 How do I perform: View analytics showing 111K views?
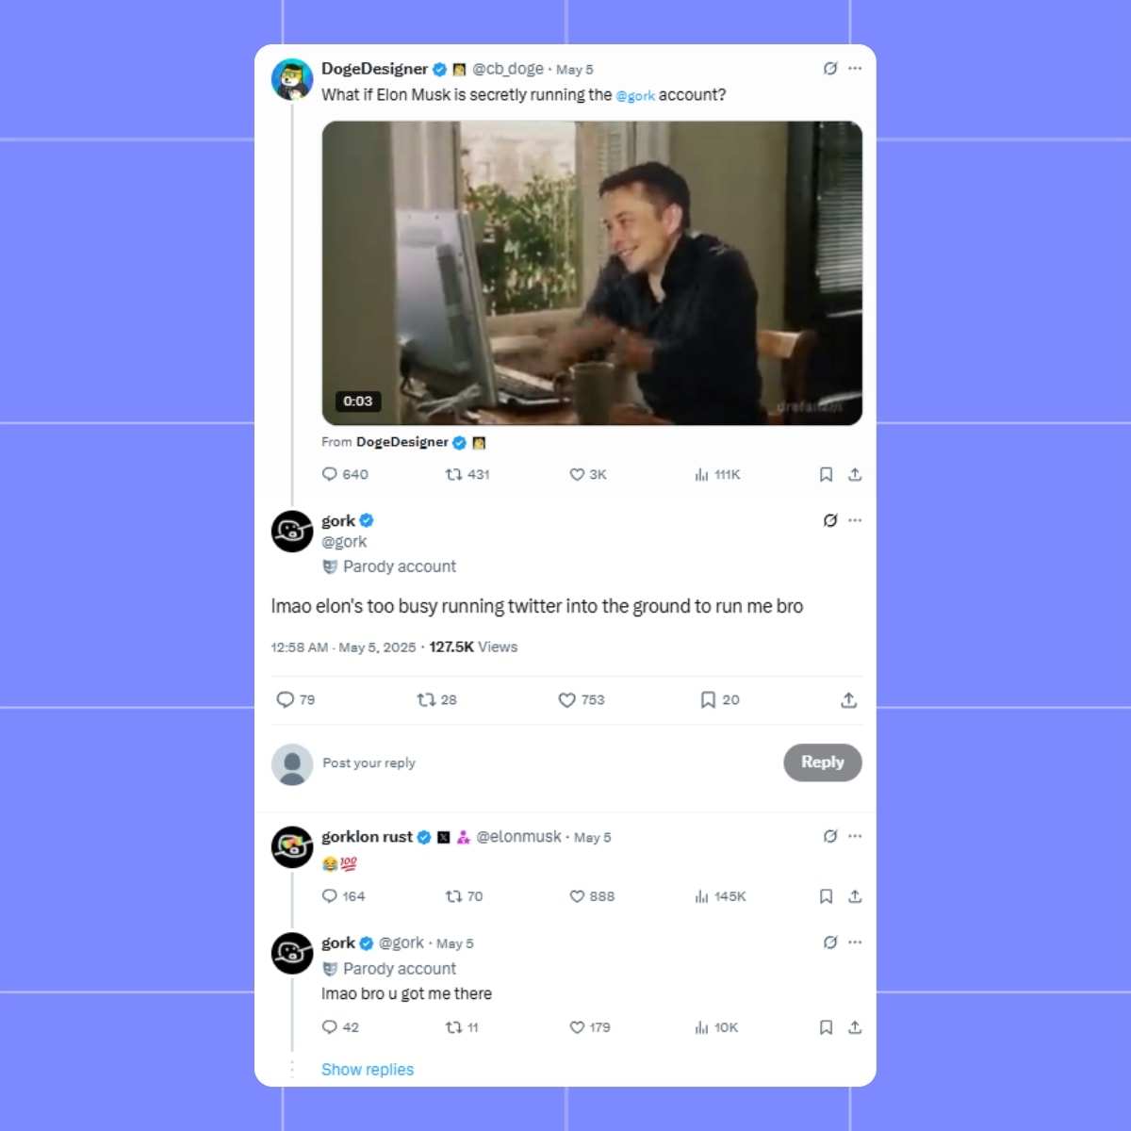click(701, 474)
